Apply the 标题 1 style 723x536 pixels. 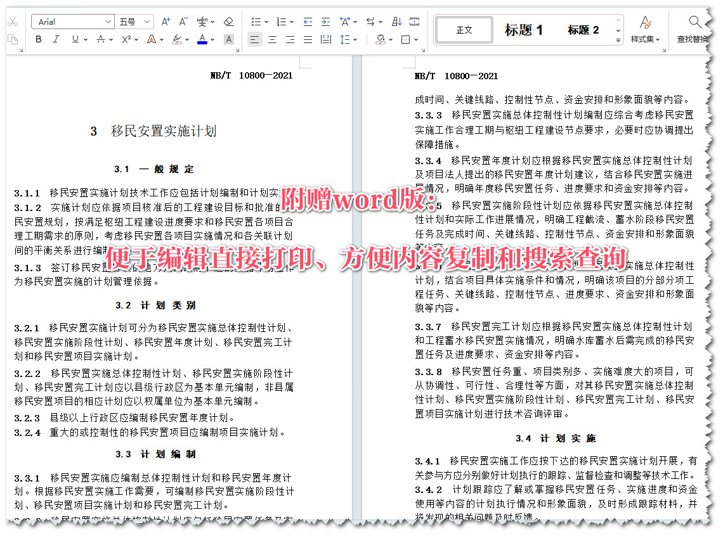(524, 29)
